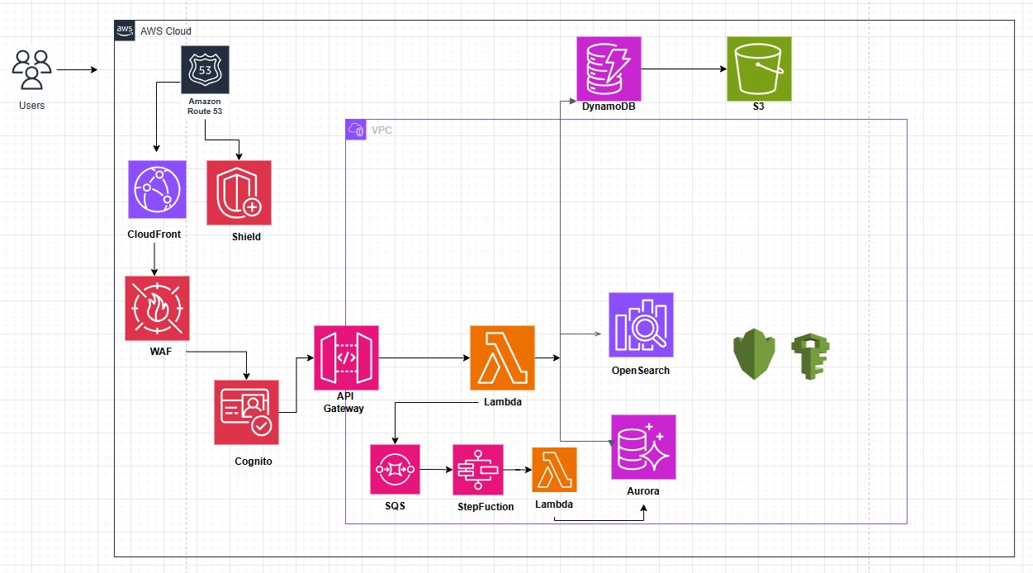
Task: Select the small Lambda icon next to StepFuction
Action: pyautogui.click(x=554, y=470)
